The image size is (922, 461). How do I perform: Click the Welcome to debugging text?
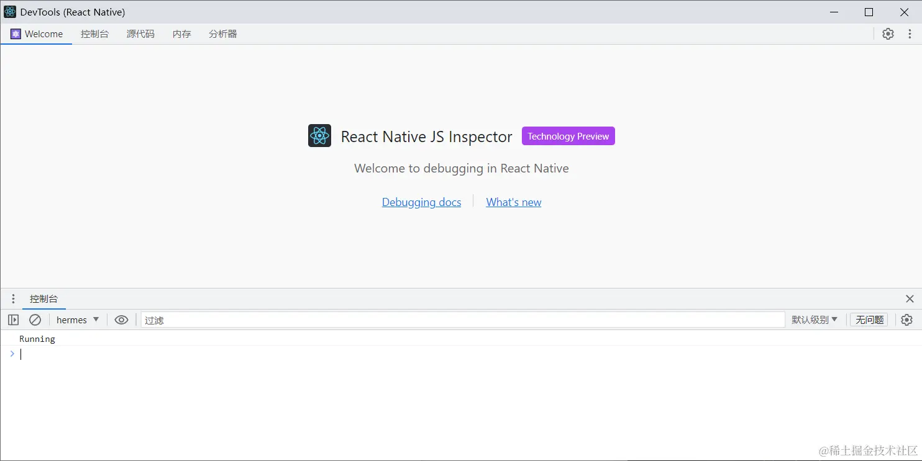[x=462, y=168]
